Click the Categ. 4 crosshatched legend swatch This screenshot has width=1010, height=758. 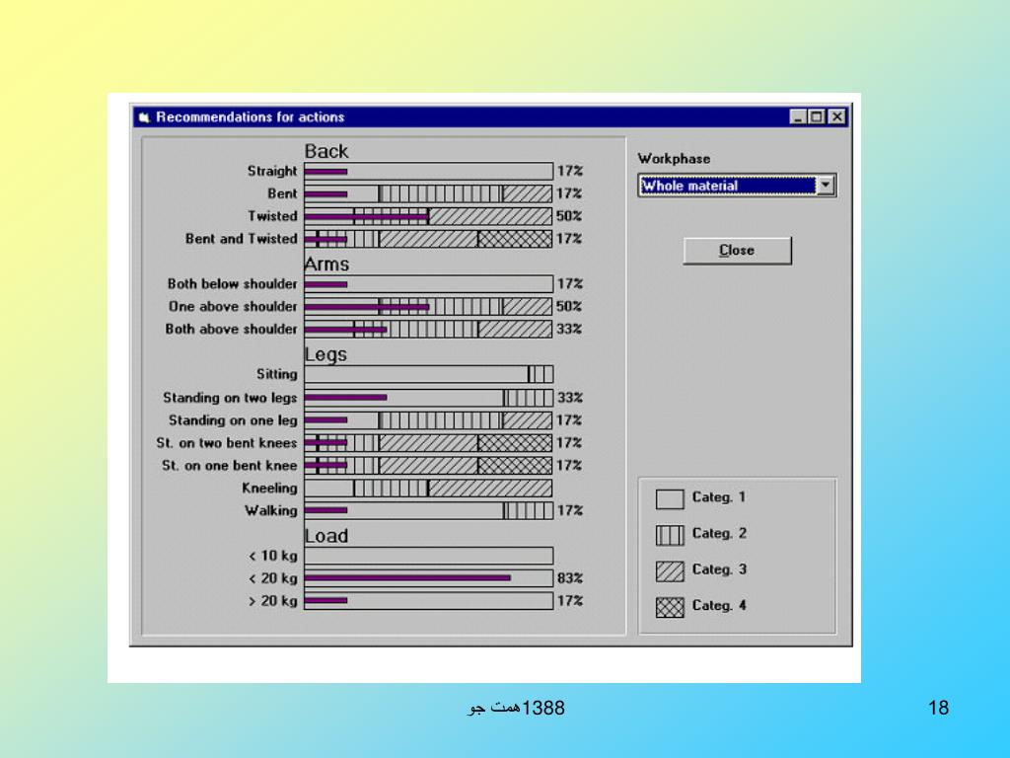(x=670, y=607)
